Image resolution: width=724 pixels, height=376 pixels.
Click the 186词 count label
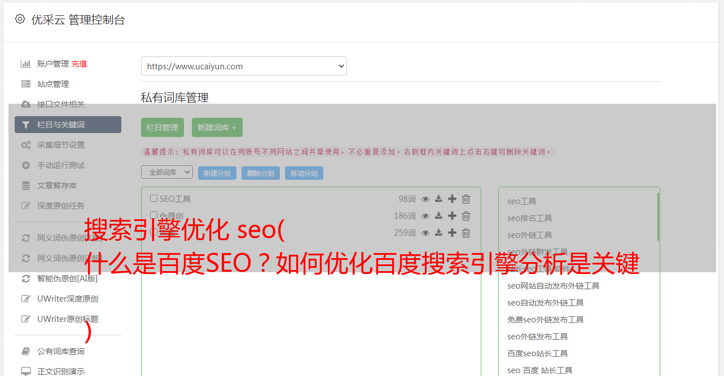(405, 216)
